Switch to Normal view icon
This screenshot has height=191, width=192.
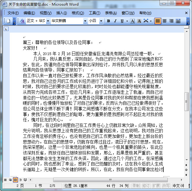[x=5, y=180]
